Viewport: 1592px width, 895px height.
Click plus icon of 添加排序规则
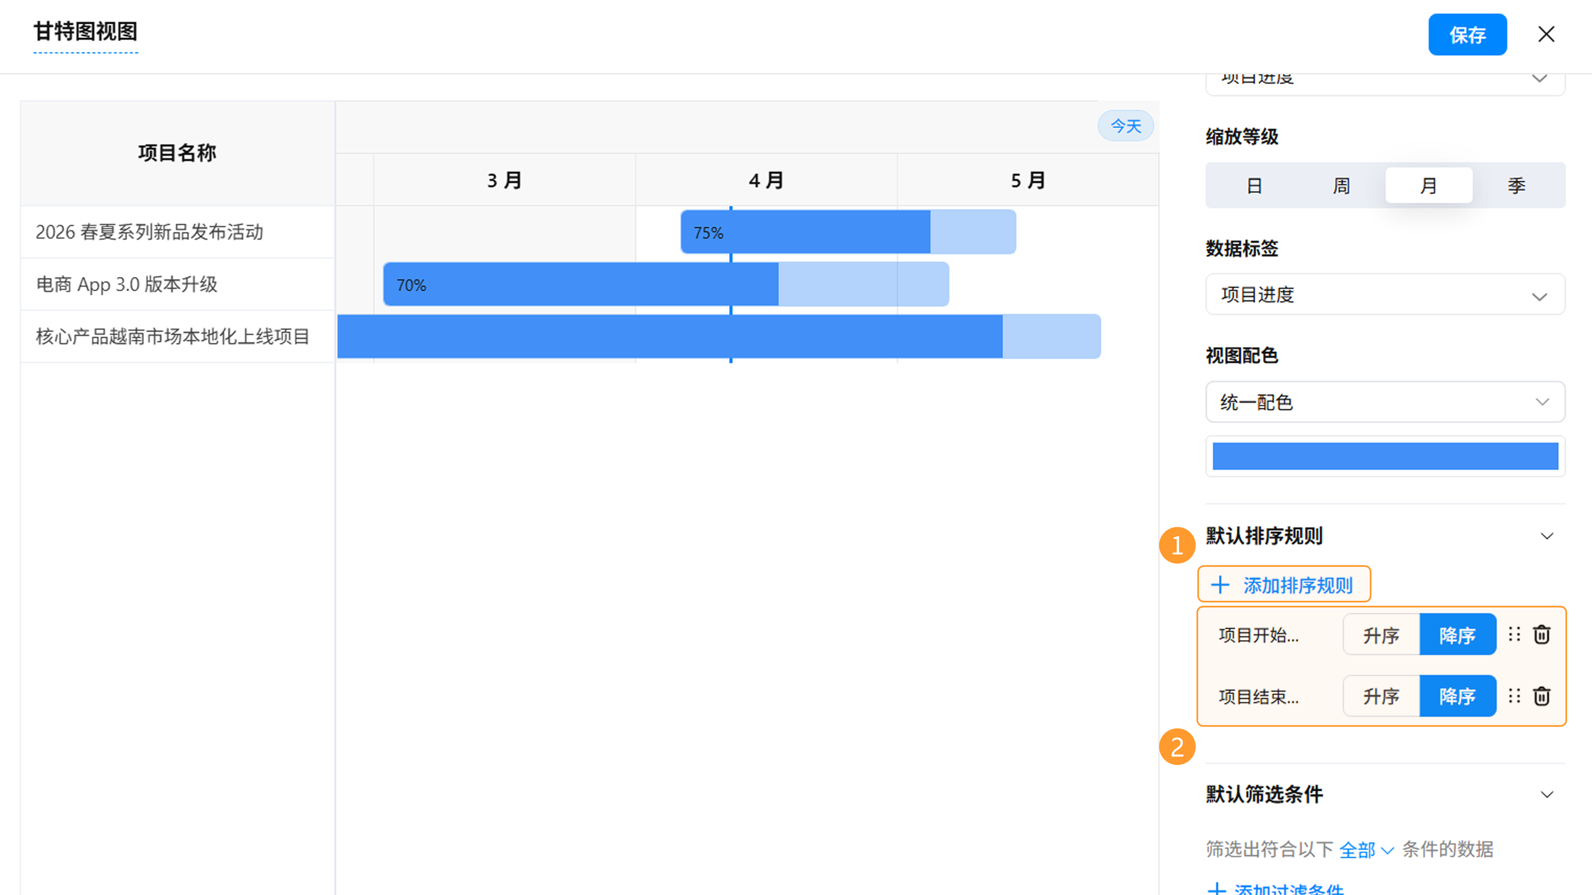click(1220, 585)
